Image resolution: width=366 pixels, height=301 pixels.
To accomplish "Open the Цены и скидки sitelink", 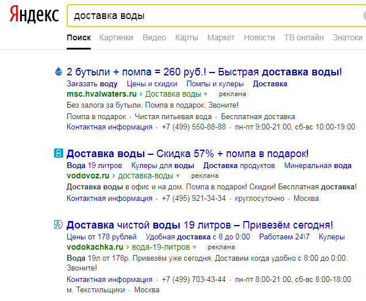I will (152, 83).
